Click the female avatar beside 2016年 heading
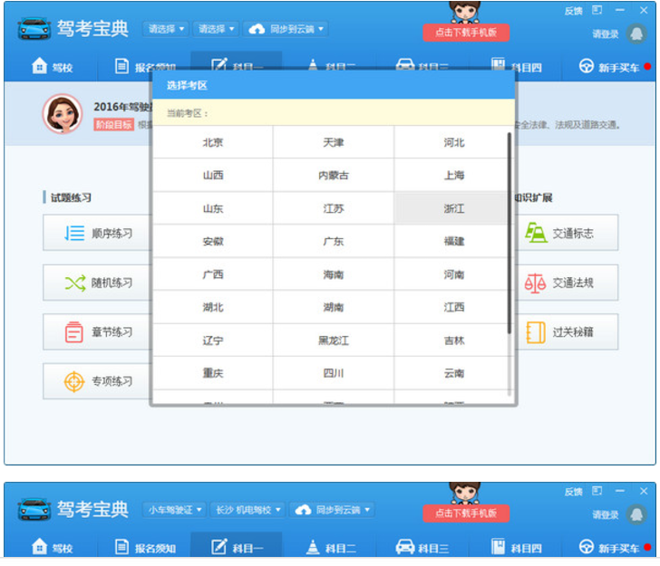The width and height of the screenshot is (660, 566). 62,114
